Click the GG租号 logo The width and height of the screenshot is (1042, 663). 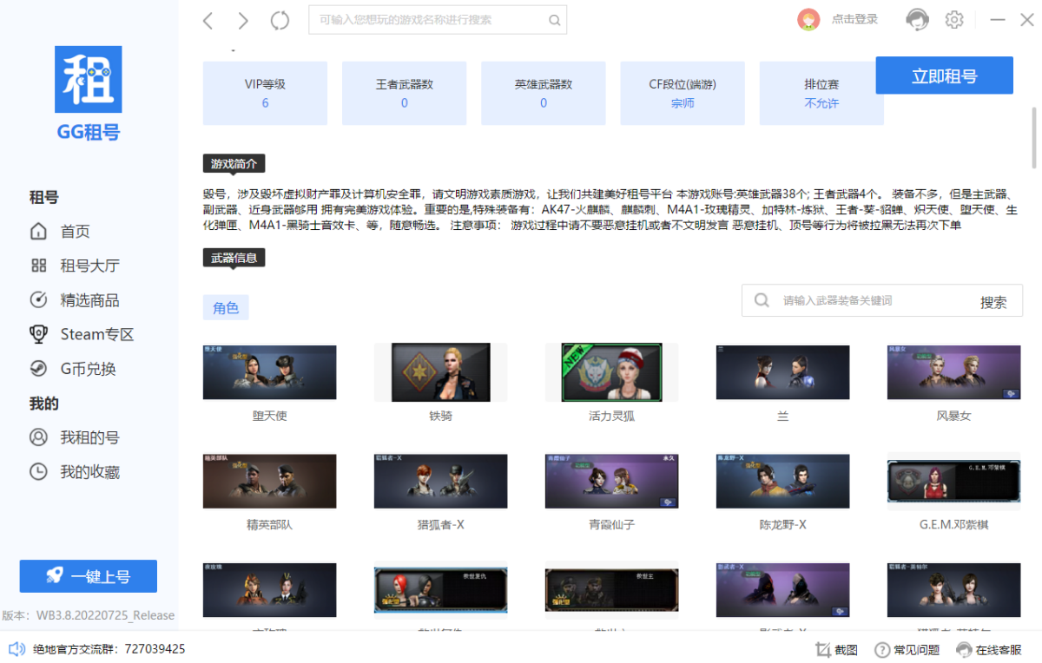pos(88,94)
